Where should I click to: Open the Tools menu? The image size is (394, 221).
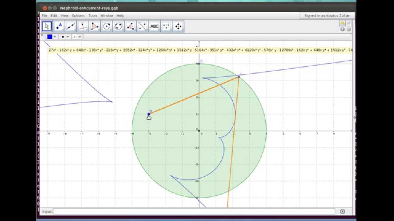click(93, 16)
